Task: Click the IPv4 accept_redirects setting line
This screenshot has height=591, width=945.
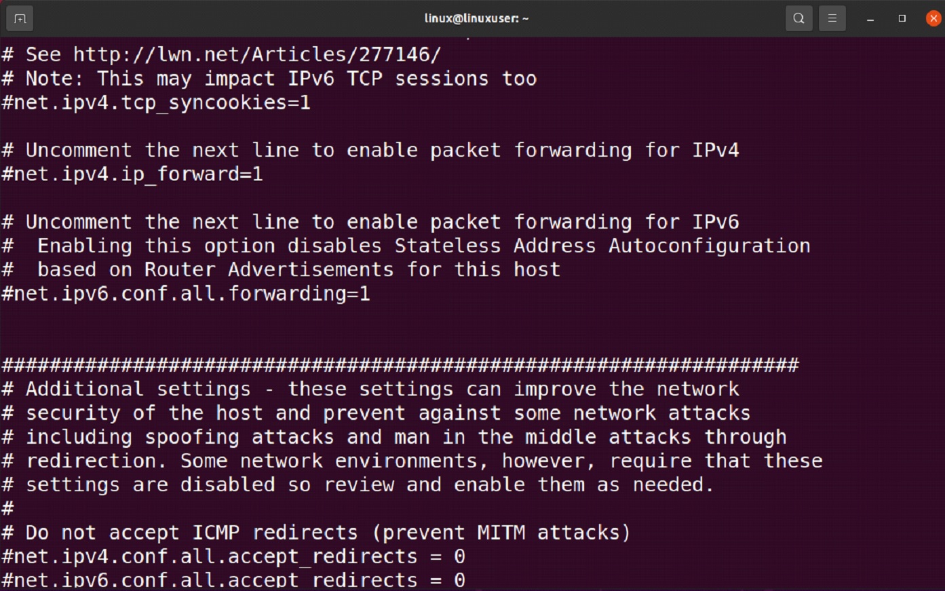Action: 233,556
